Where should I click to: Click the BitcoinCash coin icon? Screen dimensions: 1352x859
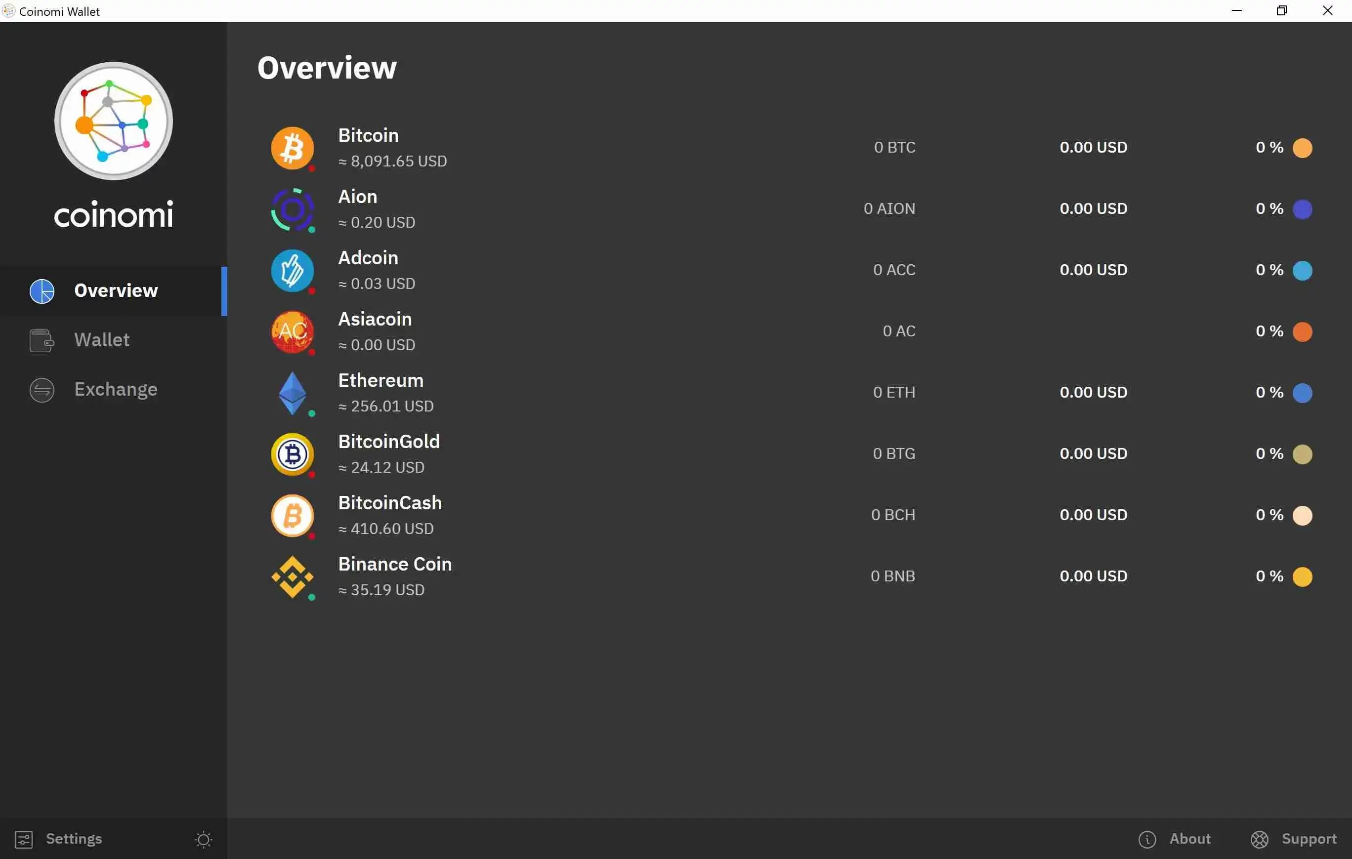[x=293, y=515]
